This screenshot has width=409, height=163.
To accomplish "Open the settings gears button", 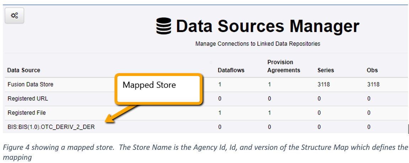I will (14, 16).
